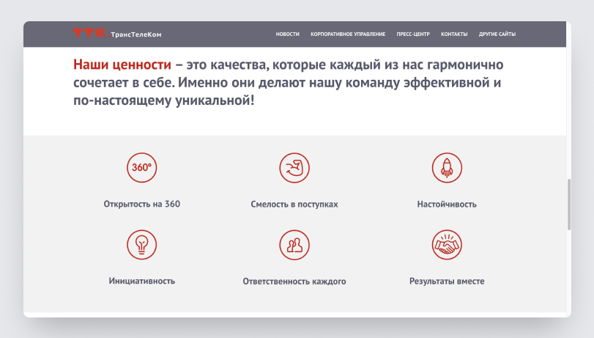Image resolution: width=594 pixels, height=338 pixels.
Task: Click the vertical page scrollbar thumb
Action: click(x=568, y=205)
